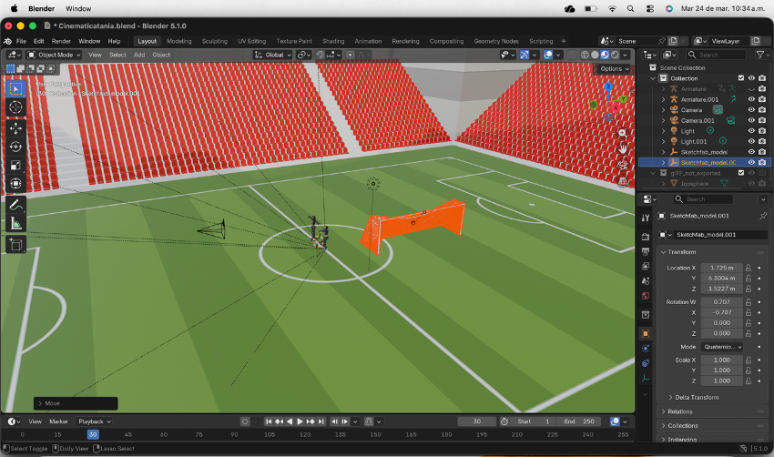Open the Global transform orientation dropdown
The height and width of the screenshot is (457, 774).
tap(273, 55)
